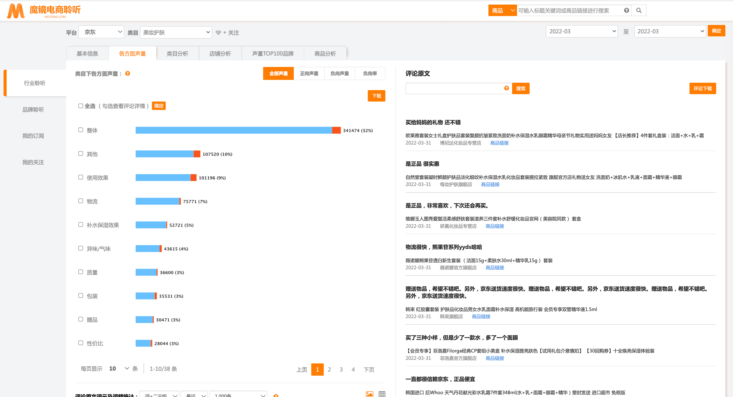Open the 平台 京东 dropdown
The image size is (733, 397).
pos(101,32)
